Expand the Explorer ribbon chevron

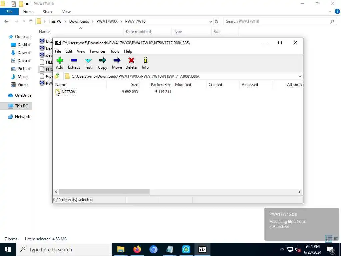tap(330, 12)
